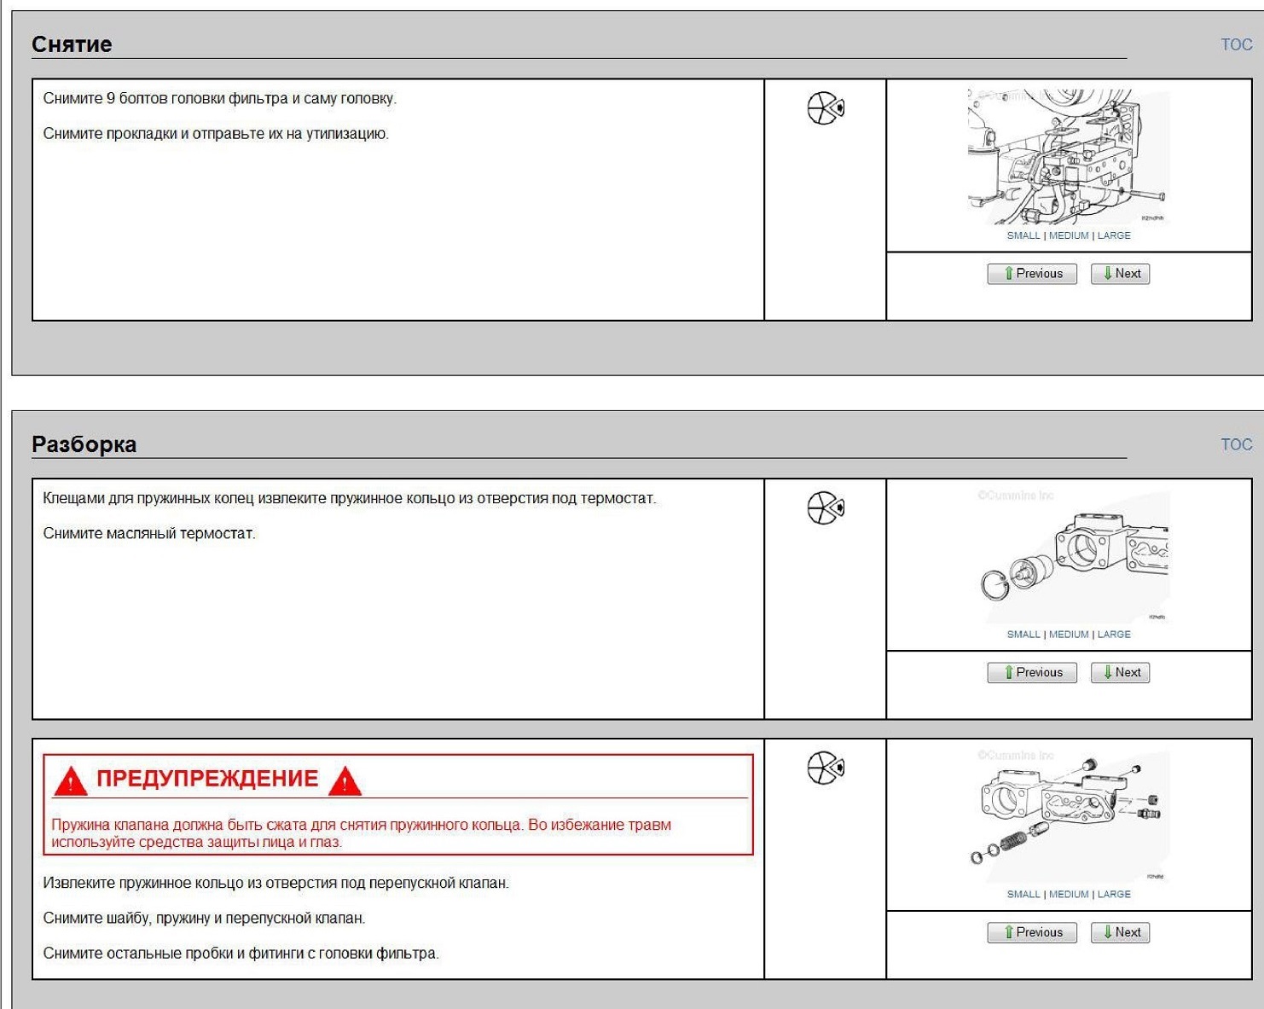This screenshot has width=1264, height=1009.
Task: Click the red warning text 'Пружина клапана должна быть сжата'
Action: pos(176,825)
